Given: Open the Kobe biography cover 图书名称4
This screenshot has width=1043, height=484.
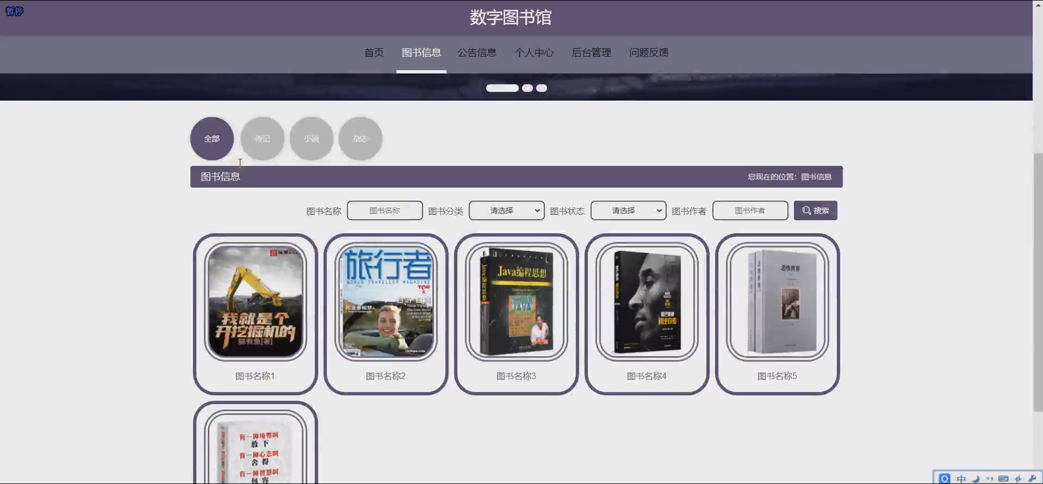Looking at the screenshot, I should [x=647, y=301].
